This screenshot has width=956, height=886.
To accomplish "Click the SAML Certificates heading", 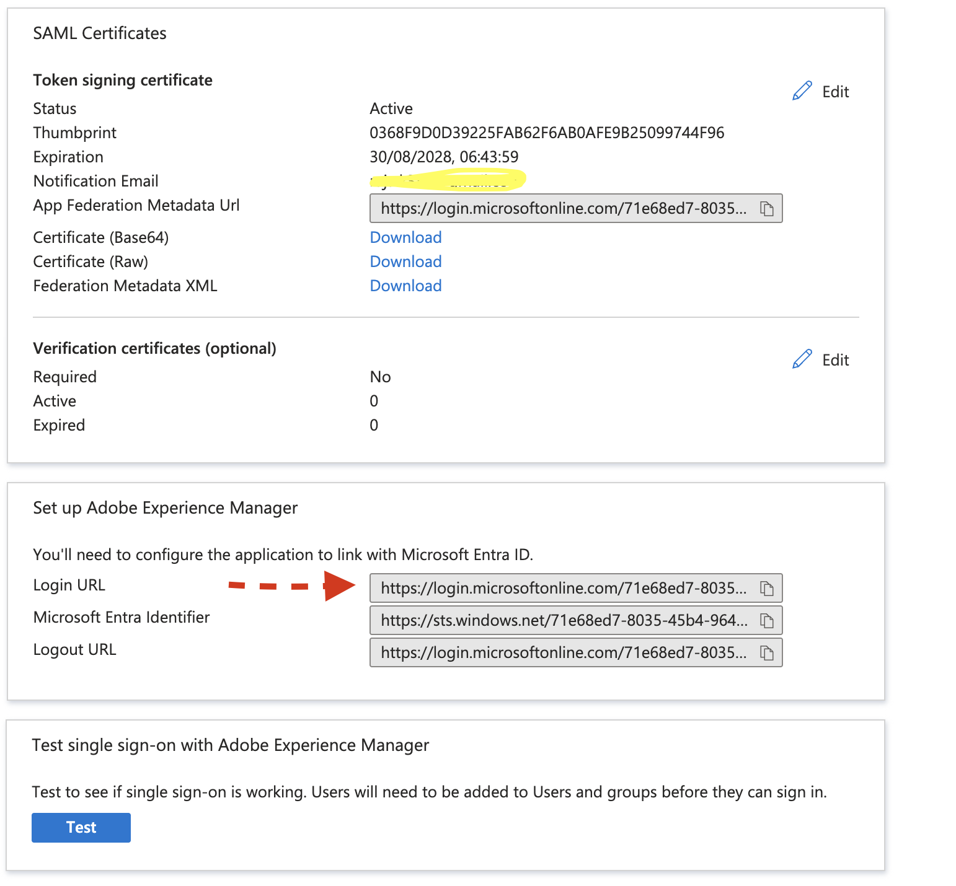I will 100,33.
